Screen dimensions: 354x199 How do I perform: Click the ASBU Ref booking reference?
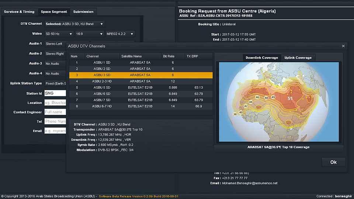[x=216, y=16]
